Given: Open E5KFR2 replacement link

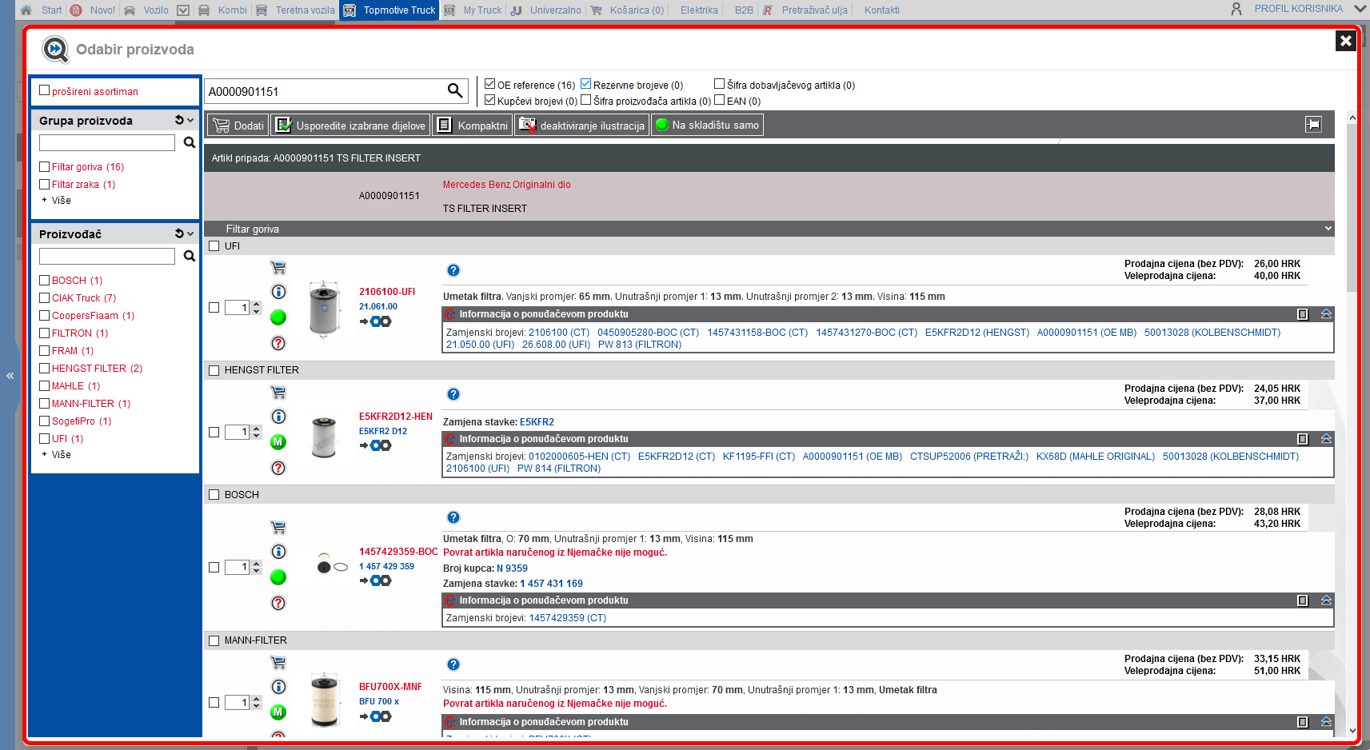Looking at the screenshot, I should click(537, 422).
